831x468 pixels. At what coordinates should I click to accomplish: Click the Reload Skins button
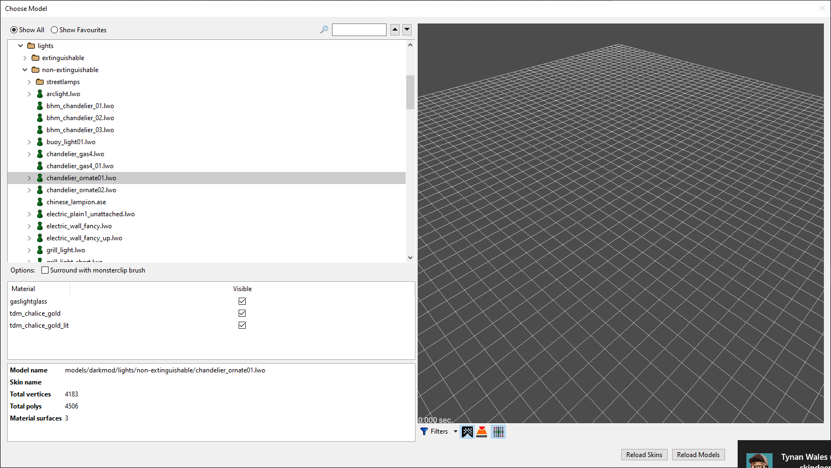tap(644, 455)
